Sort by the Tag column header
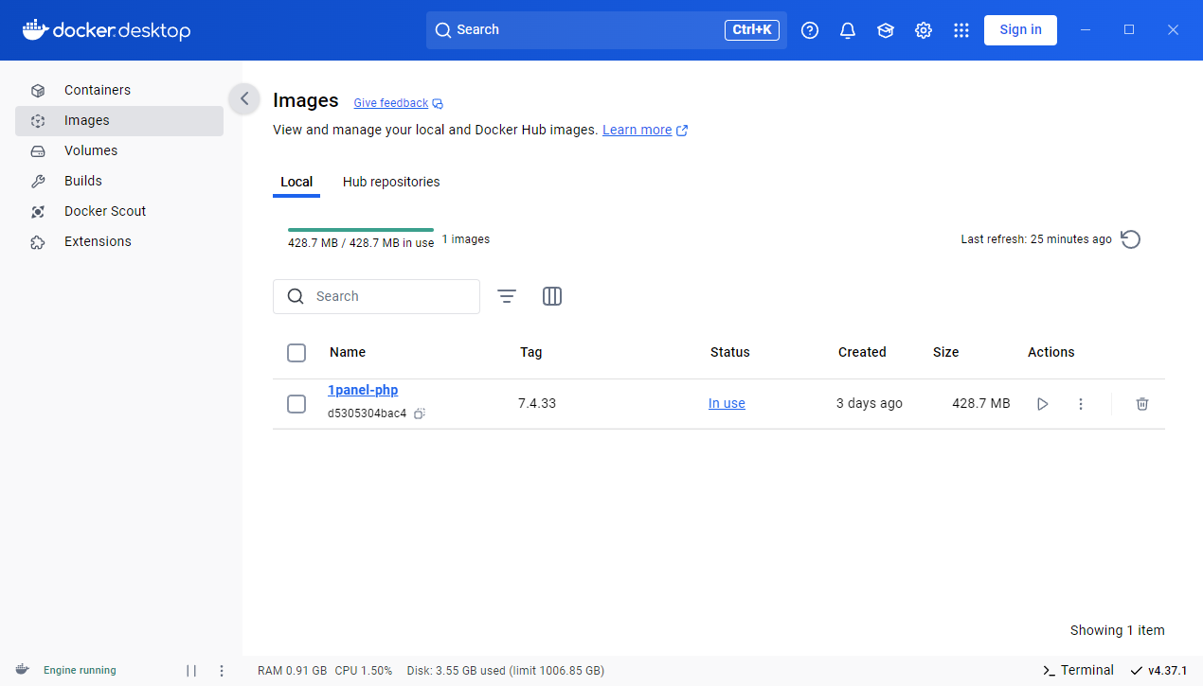 pyautogui.click(x=531, y=353)
